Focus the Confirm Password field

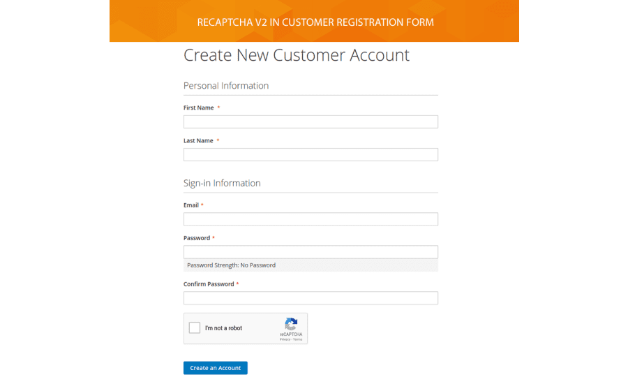(311, 298)
